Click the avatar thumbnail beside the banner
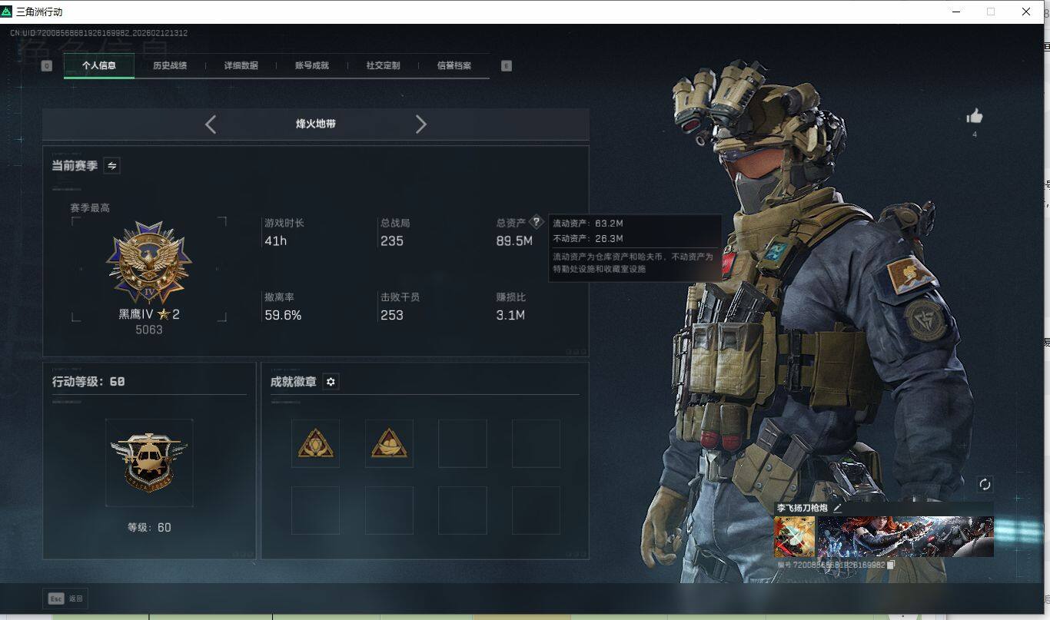 click(794, 534)
